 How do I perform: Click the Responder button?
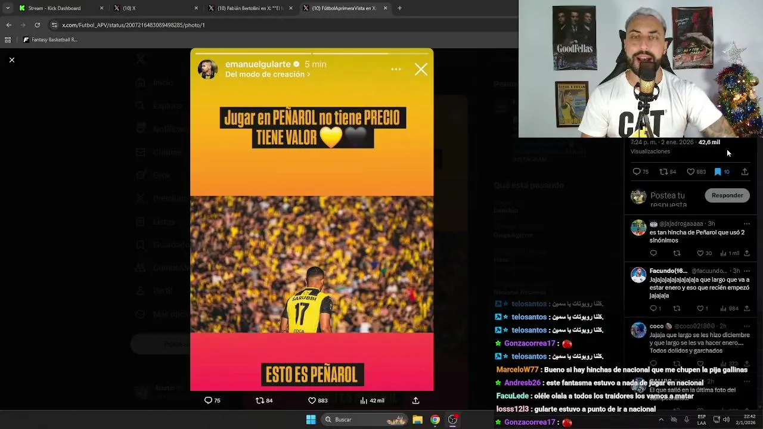(x=727, y=195)
